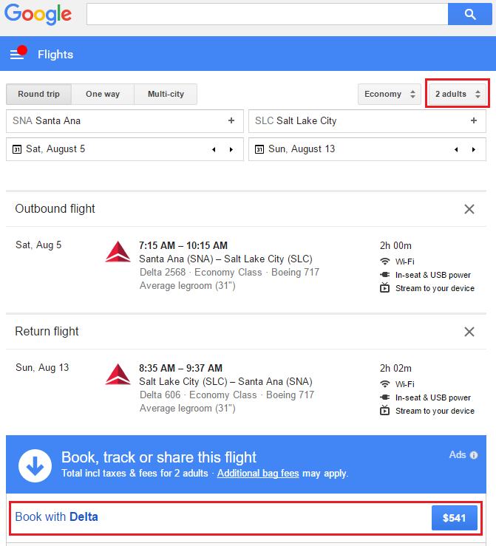496x546 pixels.
Task: Switch to One way trip type
Action: pos(103,95)
